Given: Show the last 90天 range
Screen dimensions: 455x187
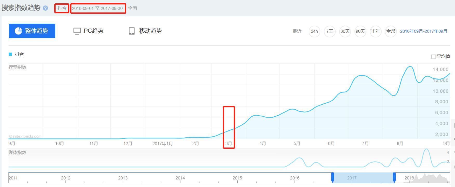Looking at the screenshot, I should click(x=360, y=31).
